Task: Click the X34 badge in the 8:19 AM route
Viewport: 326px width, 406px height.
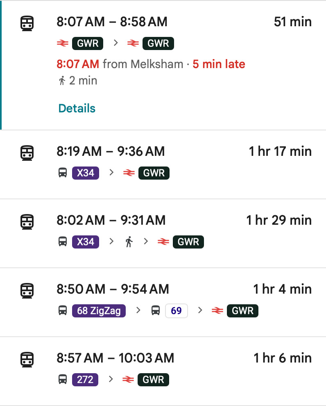Action: pos(86,173)
